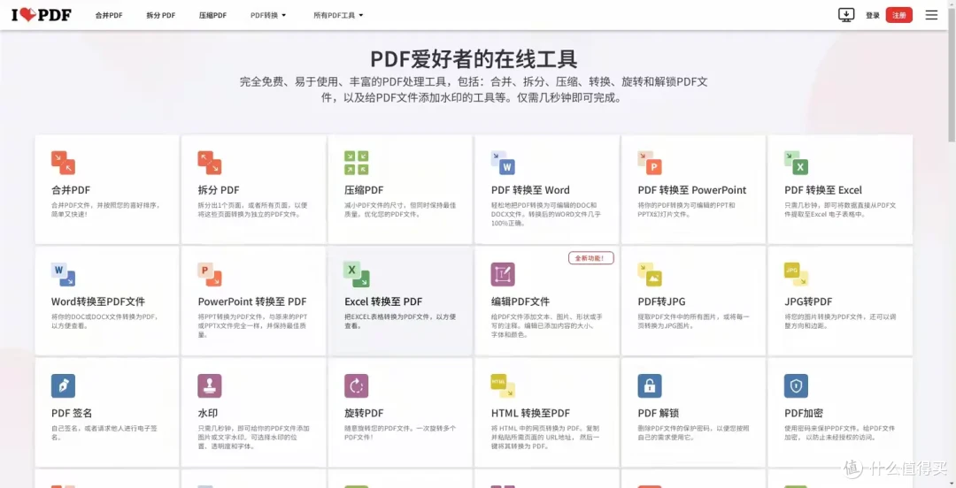
Task: Click the Excel 转换至 PDF title
Action: 383,301
